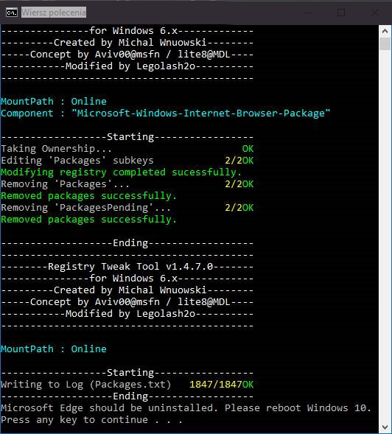Click 'Writing to Log (Packages.txt)' text
The height and width of the screenshot is (434, 392).
pos(85,385)
